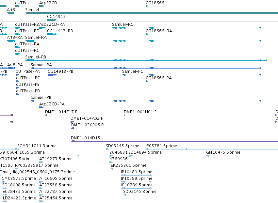
Task: Pick the SD18008.5prime EST label
Action: (19, 185)
